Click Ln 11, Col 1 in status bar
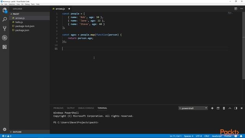 click(176, 136)
